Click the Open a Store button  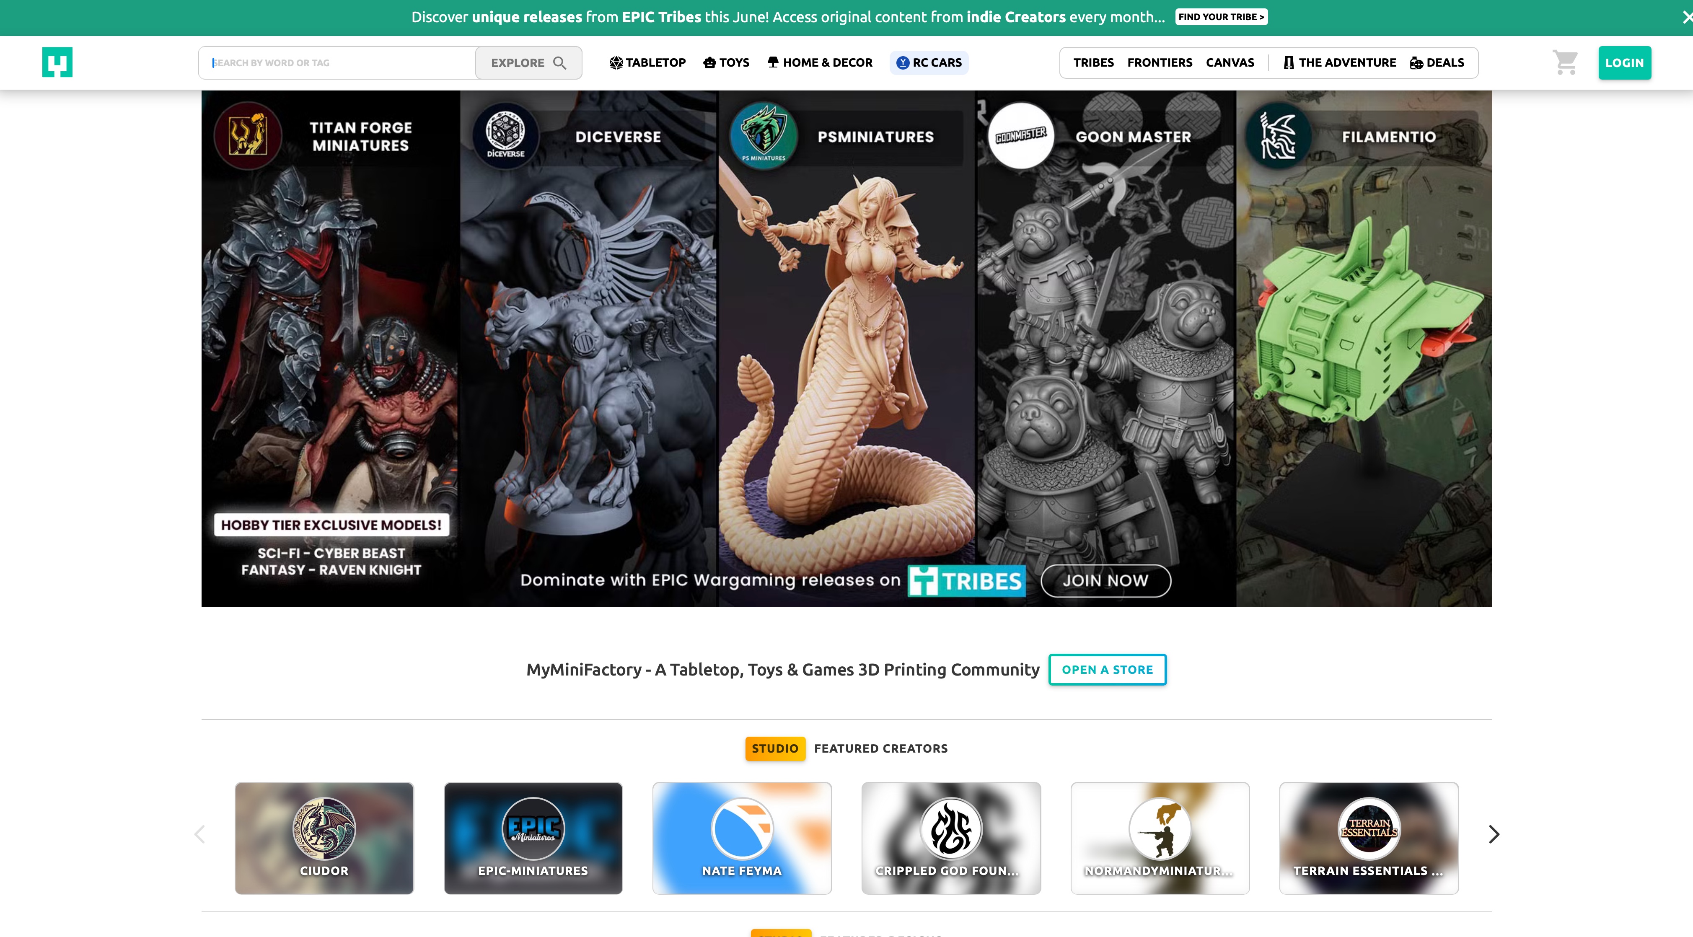(x=1107, y=670)
